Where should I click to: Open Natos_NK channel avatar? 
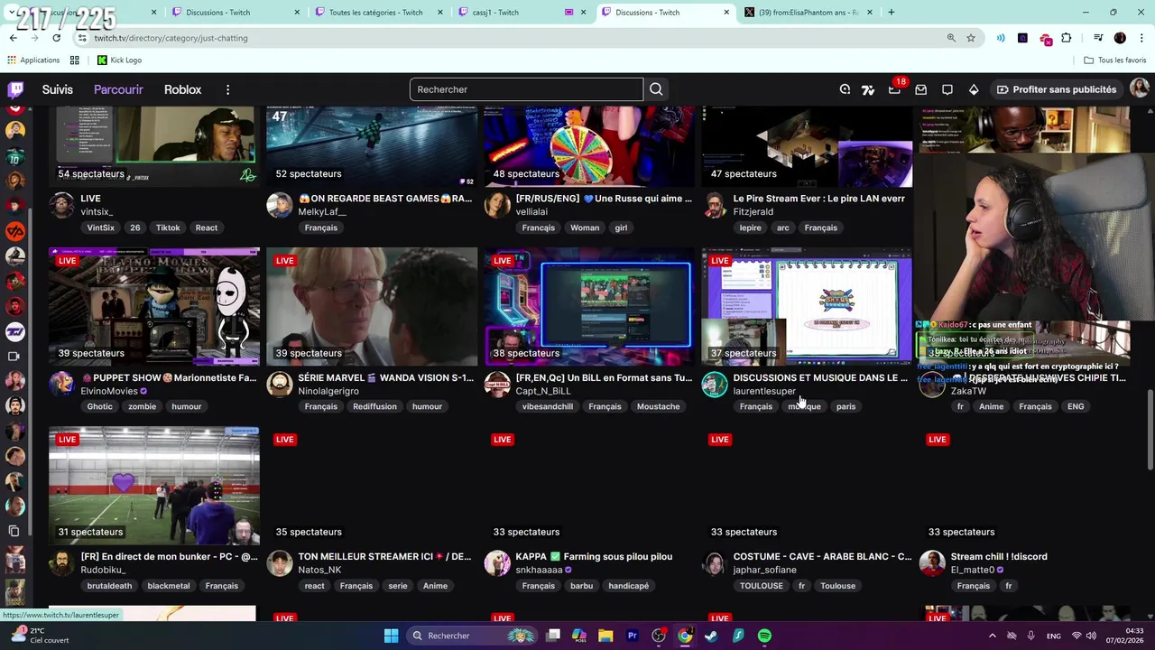coord(280,563)
